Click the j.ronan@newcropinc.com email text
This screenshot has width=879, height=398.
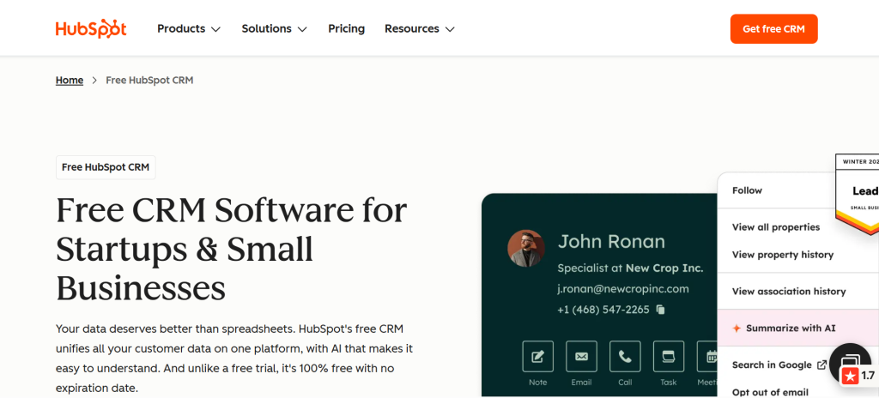[x=623, y=289]
